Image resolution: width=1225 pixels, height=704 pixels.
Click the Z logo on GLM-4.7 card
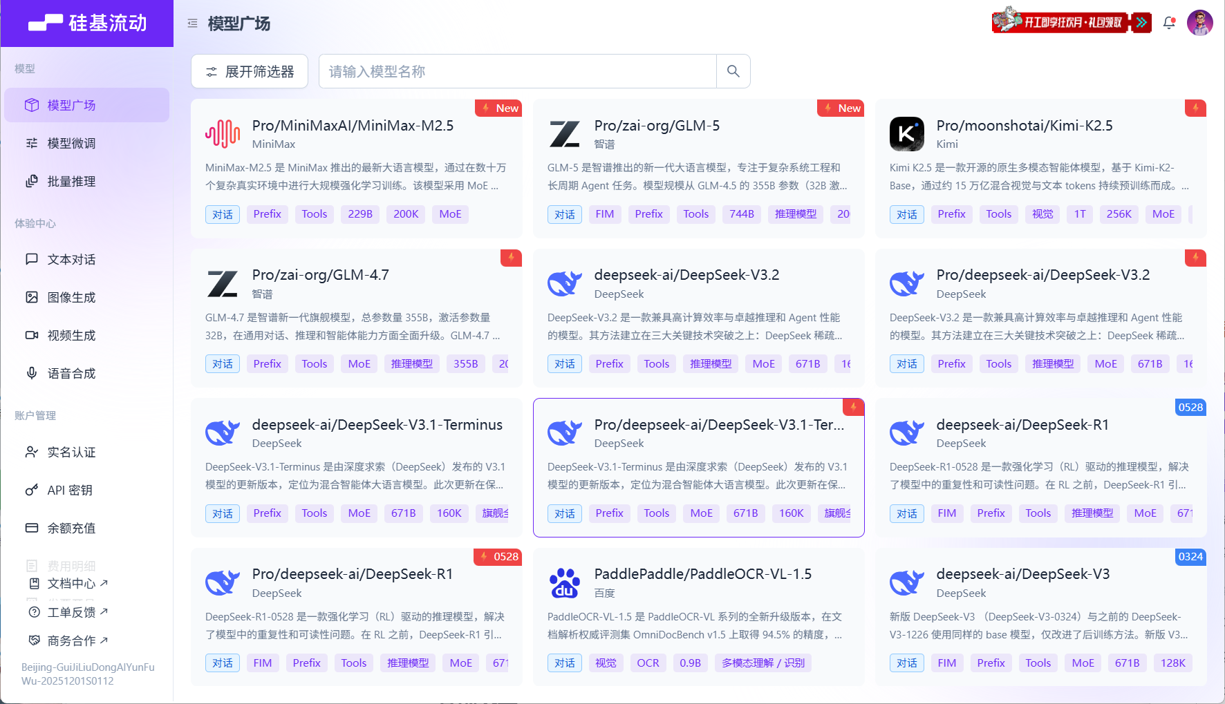point(223,284)
